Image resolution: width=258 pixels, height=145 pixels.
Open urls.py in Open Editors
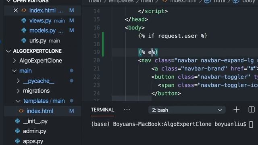point(37,40)
